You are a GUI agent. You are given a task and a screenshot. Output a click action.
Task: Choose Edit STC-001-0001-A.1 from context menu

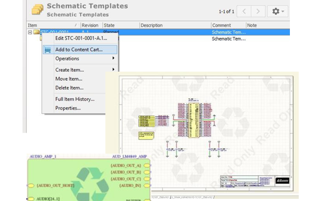81,38
